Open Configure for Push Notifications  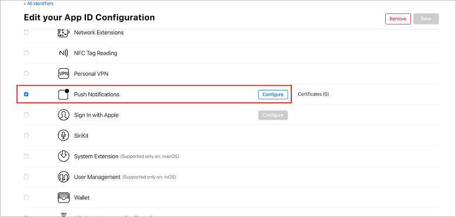pos(273,94)
